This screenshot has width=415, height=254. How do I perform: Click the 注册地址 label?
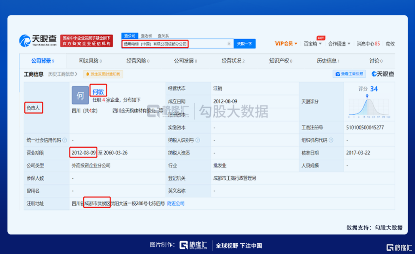35,203
